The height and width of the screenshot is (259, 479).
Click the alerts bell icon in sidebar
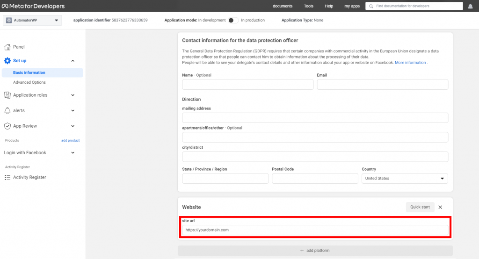click(7, 111)
